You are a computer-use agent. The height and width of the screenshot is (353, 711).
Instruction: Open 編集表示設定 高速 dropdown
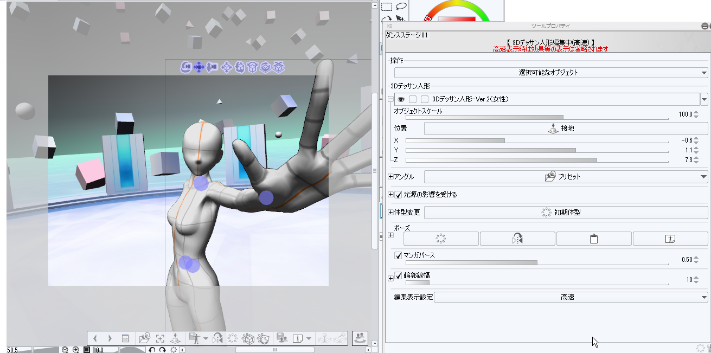pyautogui.click(x=571, y=297)
